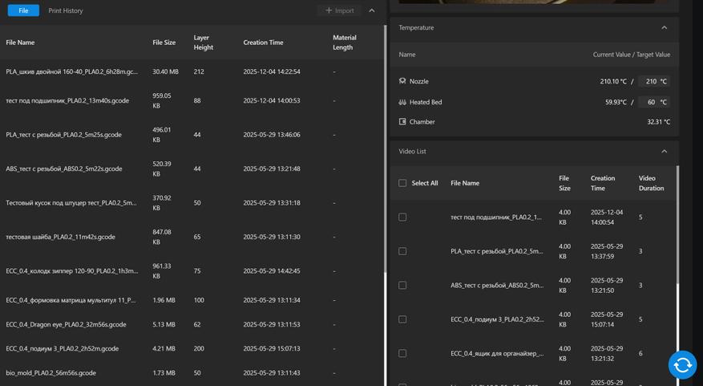Screen dimensions: 703x386
Task: Collapse the file list panel chevron
Action: (x=371, y=10)
